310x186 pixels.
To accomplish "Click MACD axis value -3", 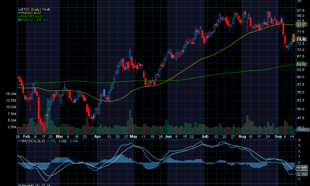I will point(299,179).
